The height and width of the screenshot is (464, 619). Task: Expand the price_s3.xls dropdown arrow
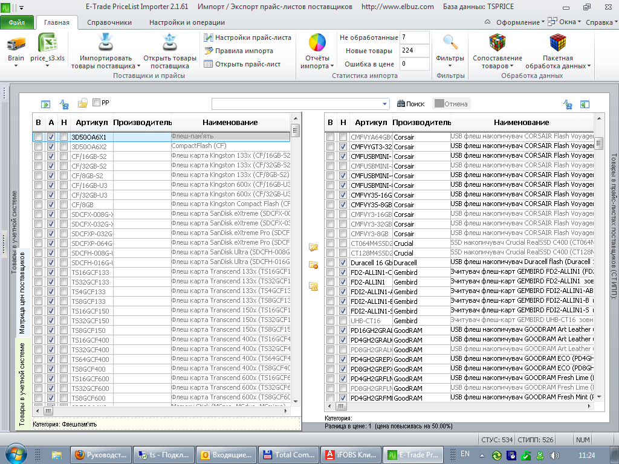(x=47, y=65)
